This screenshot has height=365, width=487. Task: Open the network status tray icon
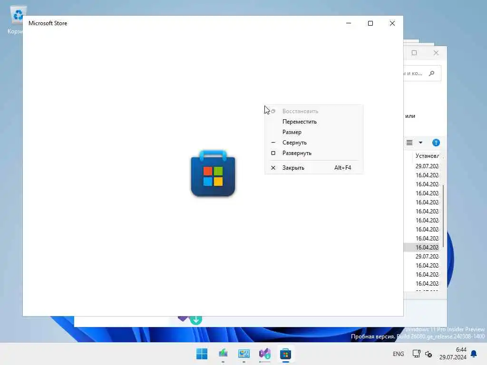pyautogui.click(x=416, y=354)
